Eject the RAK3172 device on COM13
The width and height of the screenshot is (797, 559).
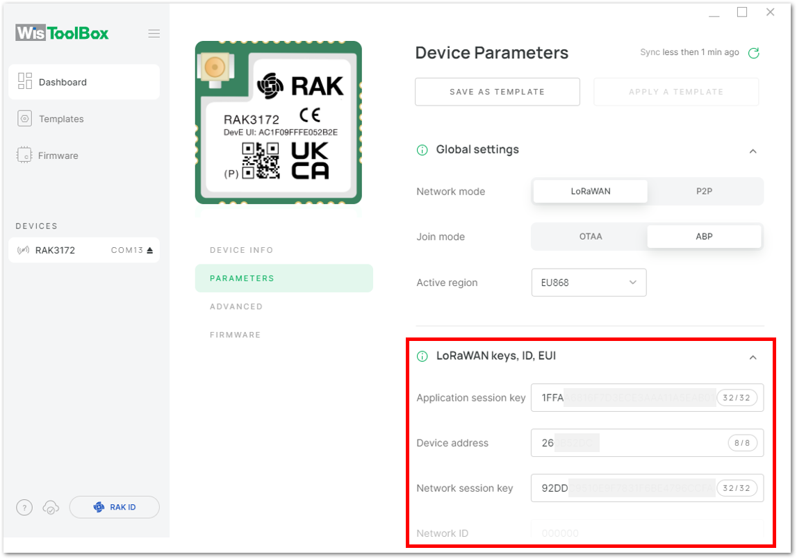point(150,250)
